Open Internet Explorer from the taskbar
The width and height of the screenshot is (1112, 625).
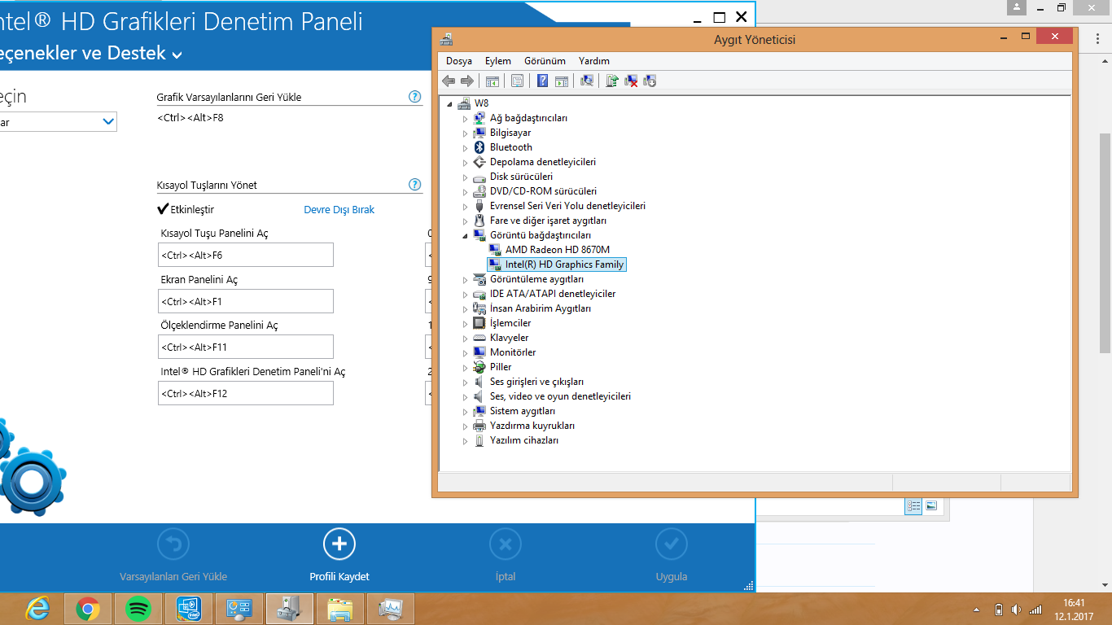37,609
